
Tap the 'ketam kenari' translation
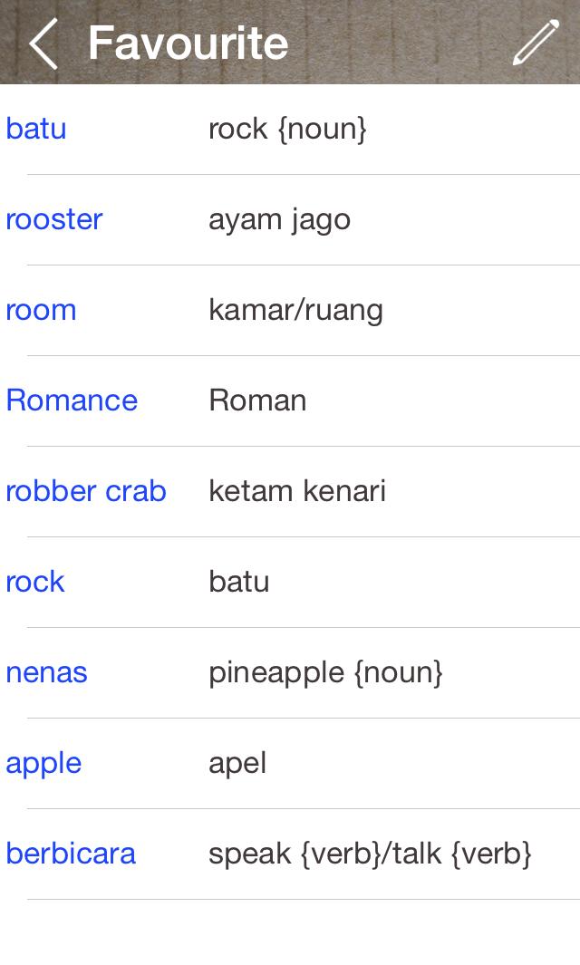click(297, 491)
